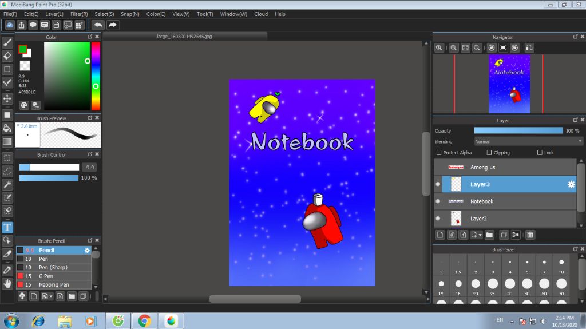
Task: Toggle visibility of Layer2
Action: (x=438, y=219)
